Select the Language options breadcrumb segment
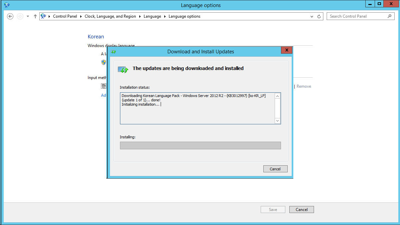The image size is (400, 225). 184,16
